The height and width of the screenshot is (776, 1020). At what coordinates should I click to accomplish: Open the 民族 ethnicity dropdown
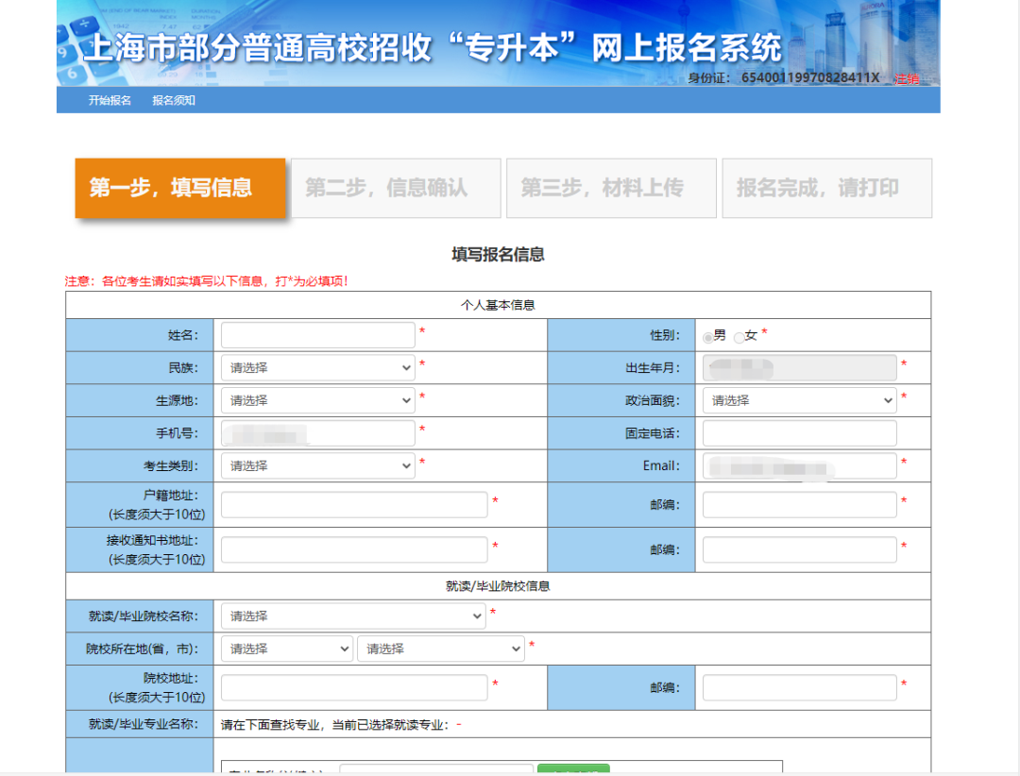click(x=317, y=367)
